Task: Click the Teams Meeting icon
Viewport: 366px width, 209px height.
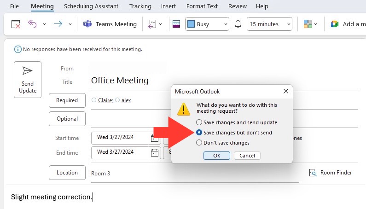Action: pyautogui.click(x=87, y=24)
